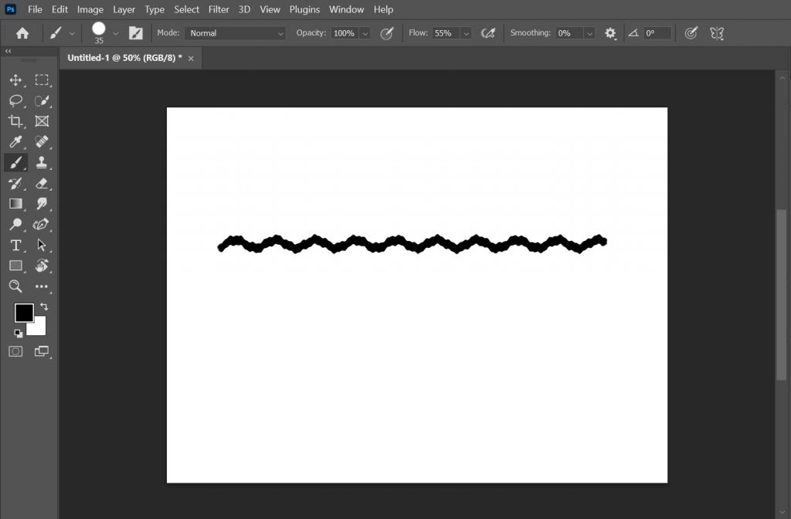Screen dimensions: 791x519
Task: Toggle pressure sensitivity for opacity
Action: [x=387, y=32]
